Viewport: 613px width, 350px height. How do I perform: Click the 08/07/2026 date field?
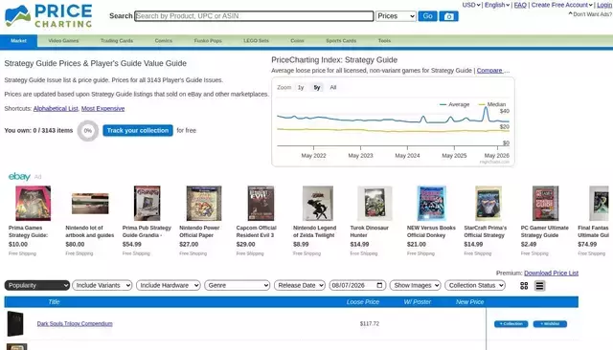click(x=357, y=285)
